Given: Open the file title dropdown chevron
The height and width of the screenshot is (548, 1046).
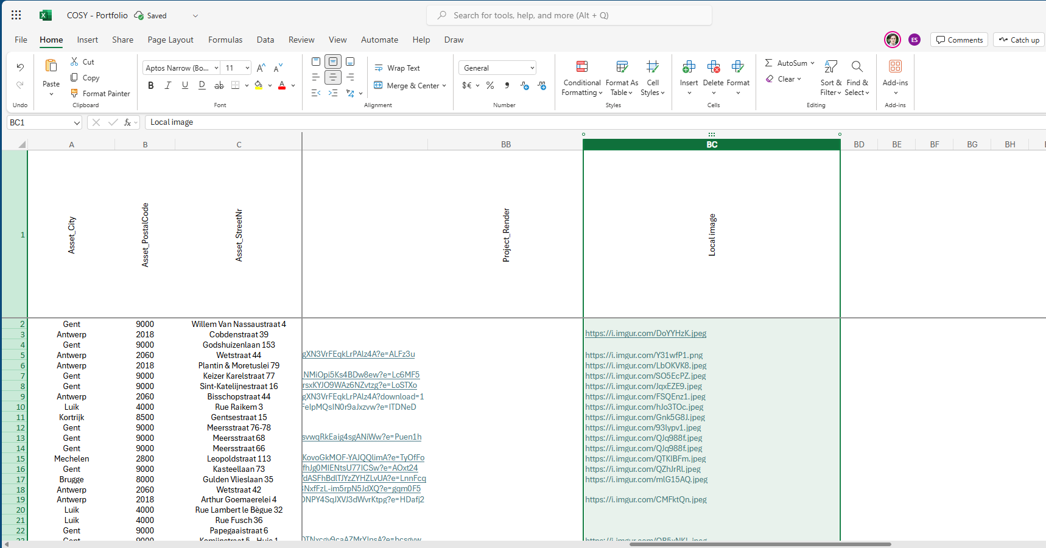Looking at the screenshot, I should pos(195,16).
